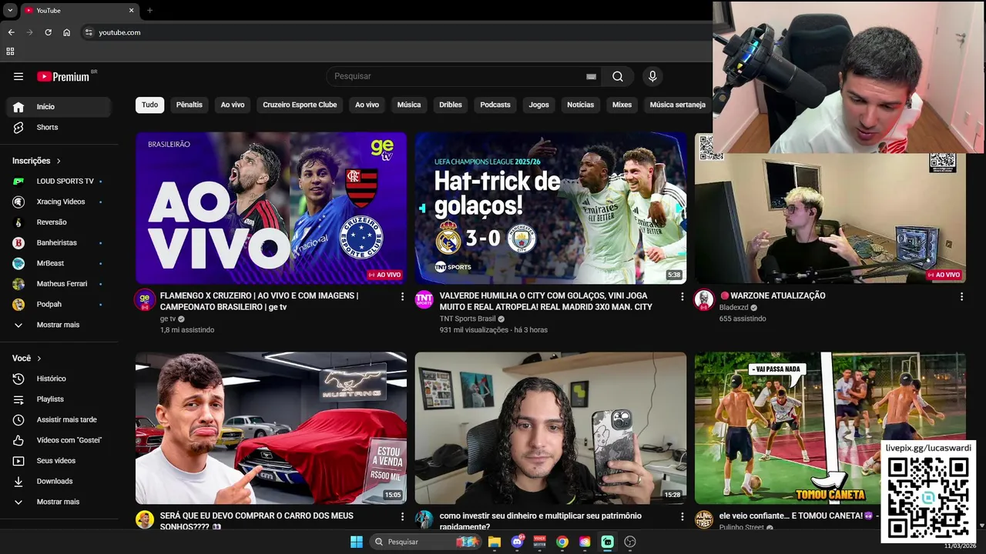
Task: Select the Jogos filter chip
Action: [539, 105]
